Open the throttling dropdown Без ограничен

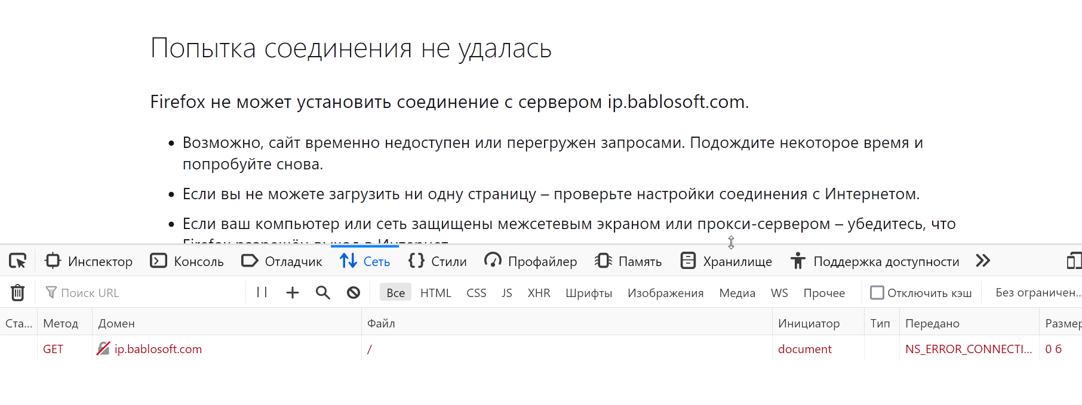pos(1038,293)
